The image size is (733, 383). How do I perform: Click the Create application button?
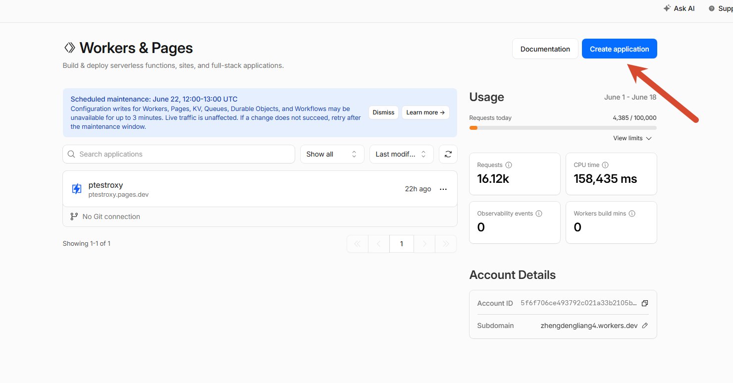[x=620, y=49]
